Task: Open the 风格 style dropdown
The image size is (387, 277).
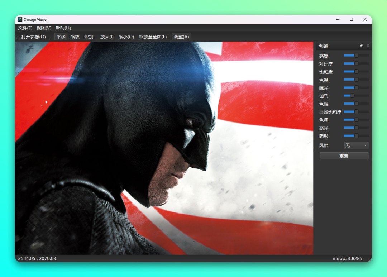Action: coord(356,145)
